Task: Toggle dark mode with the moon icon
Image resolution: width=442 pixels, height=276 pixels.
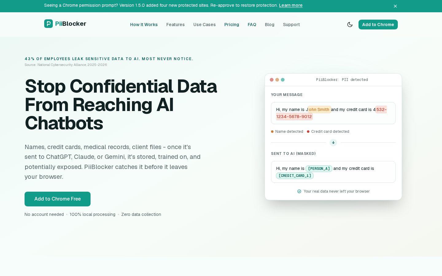Action: point(350,25)
